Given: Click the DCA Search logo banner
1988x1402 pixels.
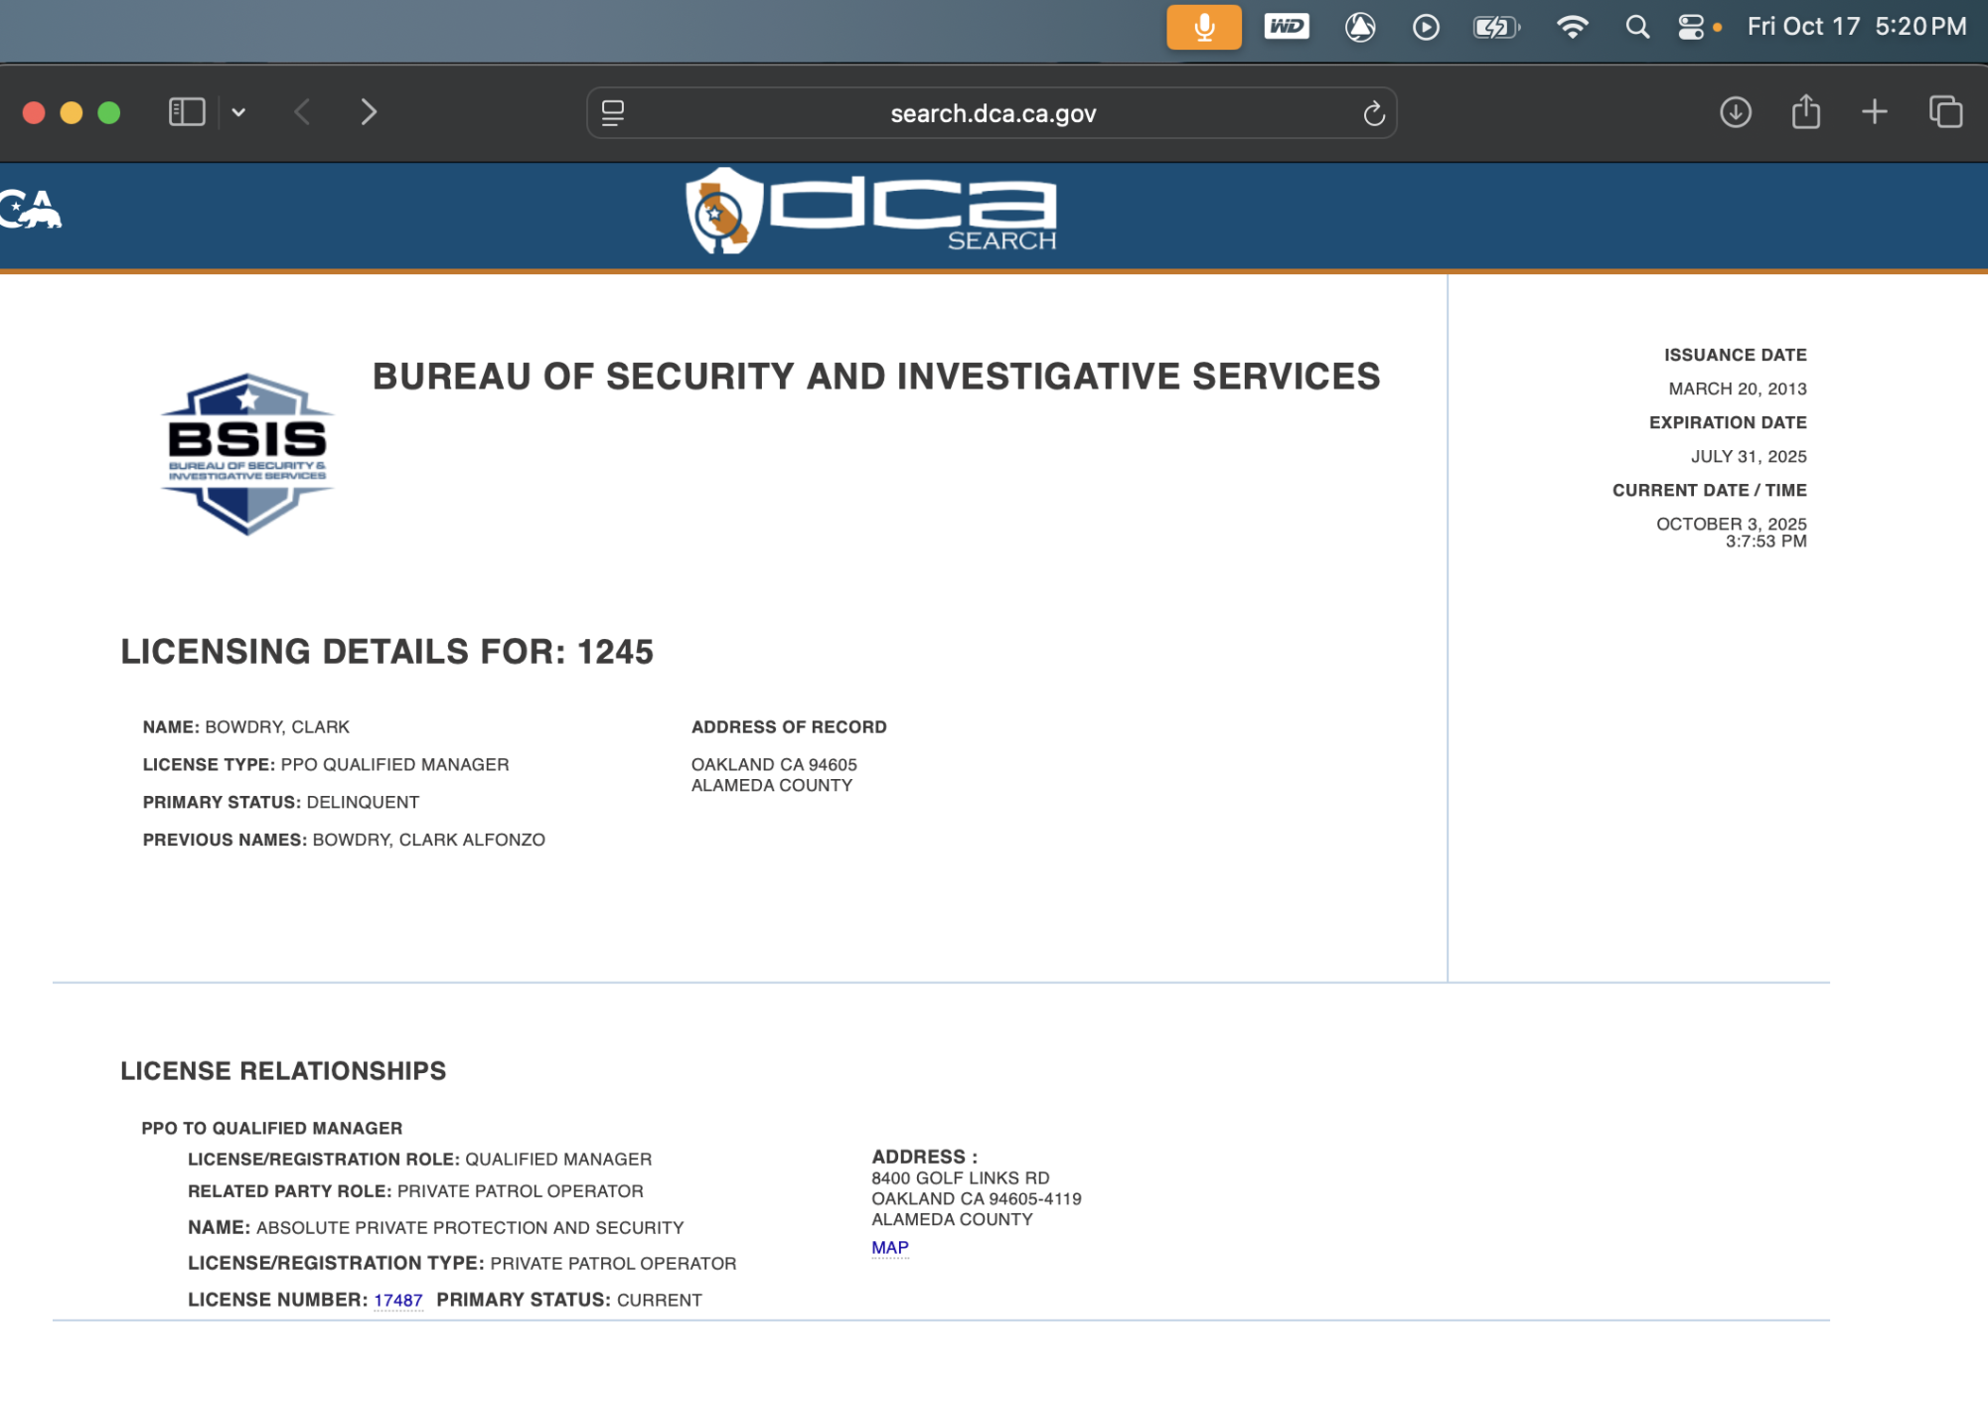Looking at the screenshot, I should point(871,213).
